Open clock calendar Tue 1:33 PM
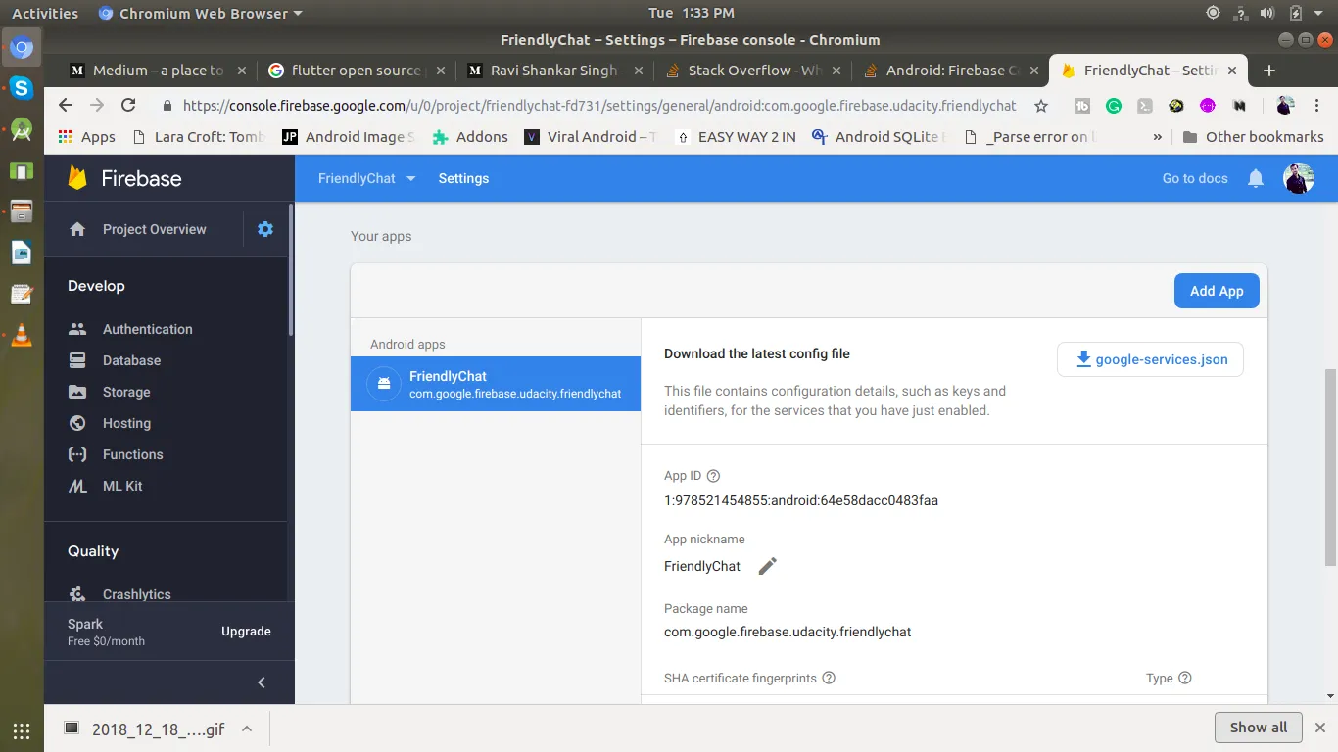This screenshot has height=752, width=1338. click(x=692, y=14)
